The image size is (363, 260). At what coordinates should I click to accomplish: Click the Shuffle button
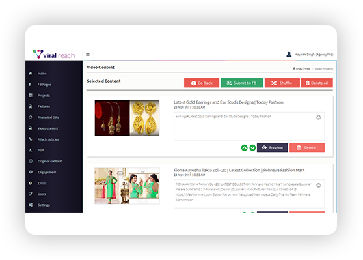coord(282,83)
